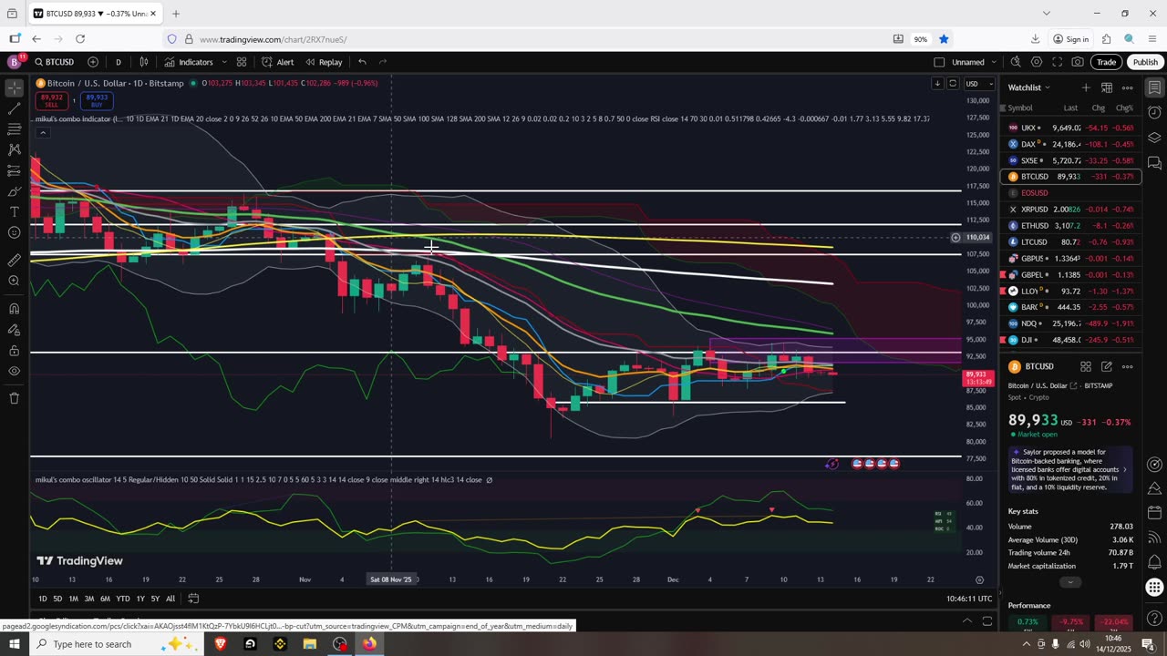1167x656 pixels.
Task: Toggle the layout select checkbox beside Unnamed
Action: (x=939, y=62)
